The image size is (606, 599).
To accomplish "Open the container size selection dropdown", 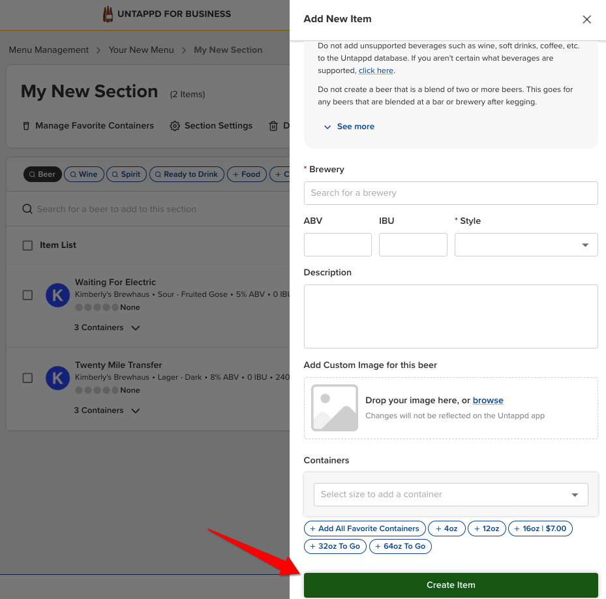I will click(x=450, y=495).
